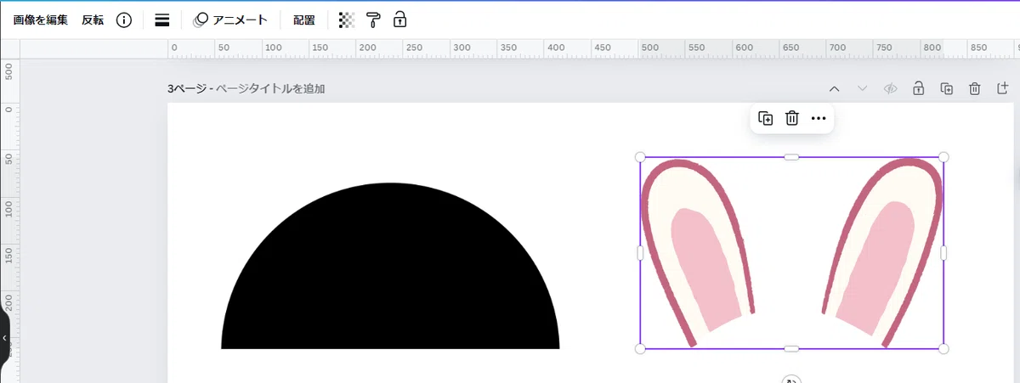Click the bottom middle pill handle of selection
1020x383 pixels.
(x=791, y=349)
